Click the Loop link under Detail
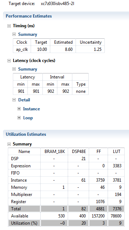The width and height of the screenshot is (129, 230). (x=28, y=118)
